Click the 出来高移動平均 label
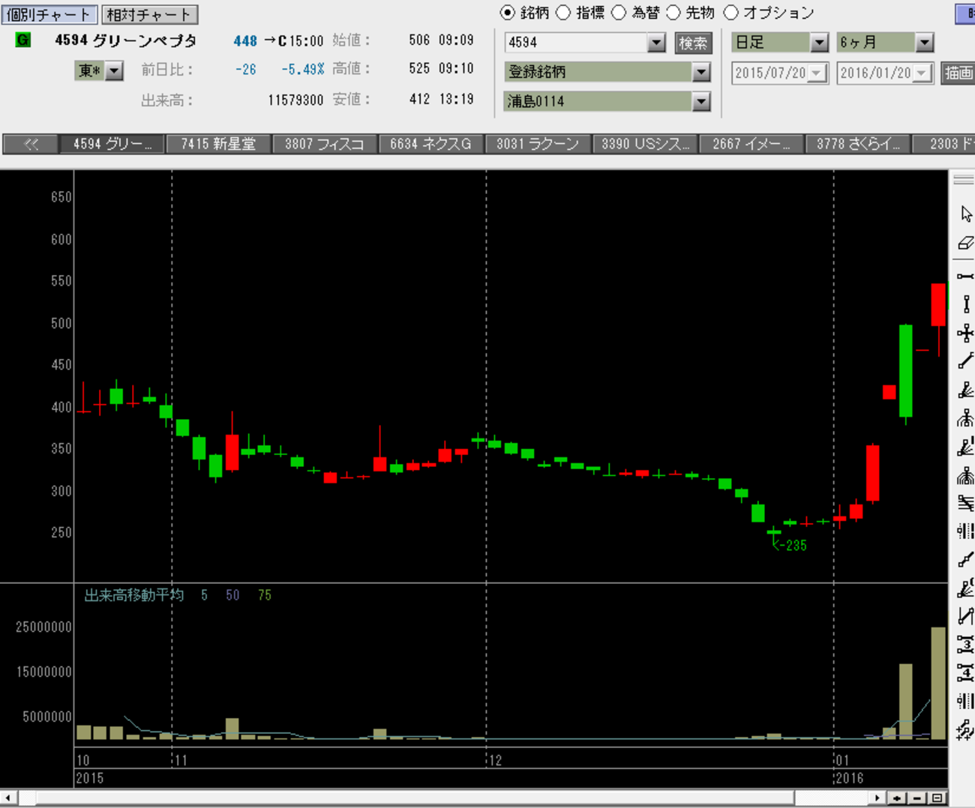The image size is (975, 808). coord(133,595)
